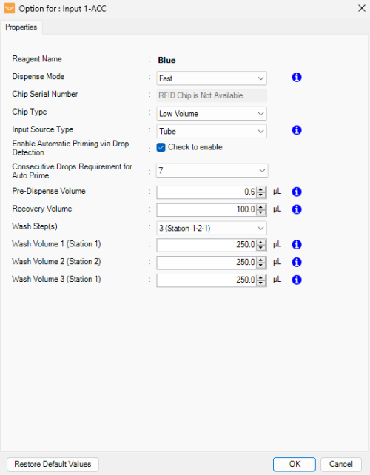Screen dimensions: 370x475
Task: Open info for Wash Volume 2 (Station 2)
Action: 297,262
